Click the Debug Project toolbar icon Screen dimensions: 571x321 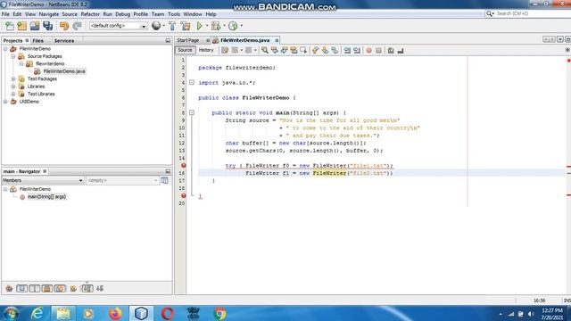coord(216,26)
